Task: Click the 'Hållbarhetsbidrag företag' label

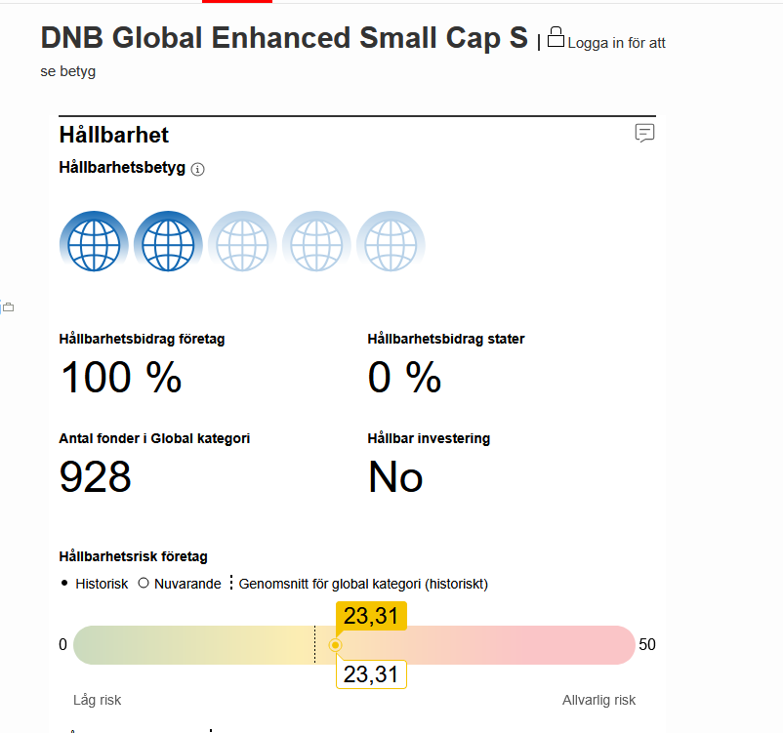Action: (x=142, y=339)
